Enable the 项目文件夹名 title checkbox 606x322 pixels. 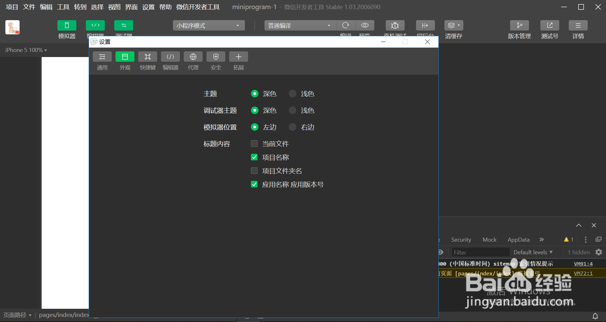click(x=254, y=171)
